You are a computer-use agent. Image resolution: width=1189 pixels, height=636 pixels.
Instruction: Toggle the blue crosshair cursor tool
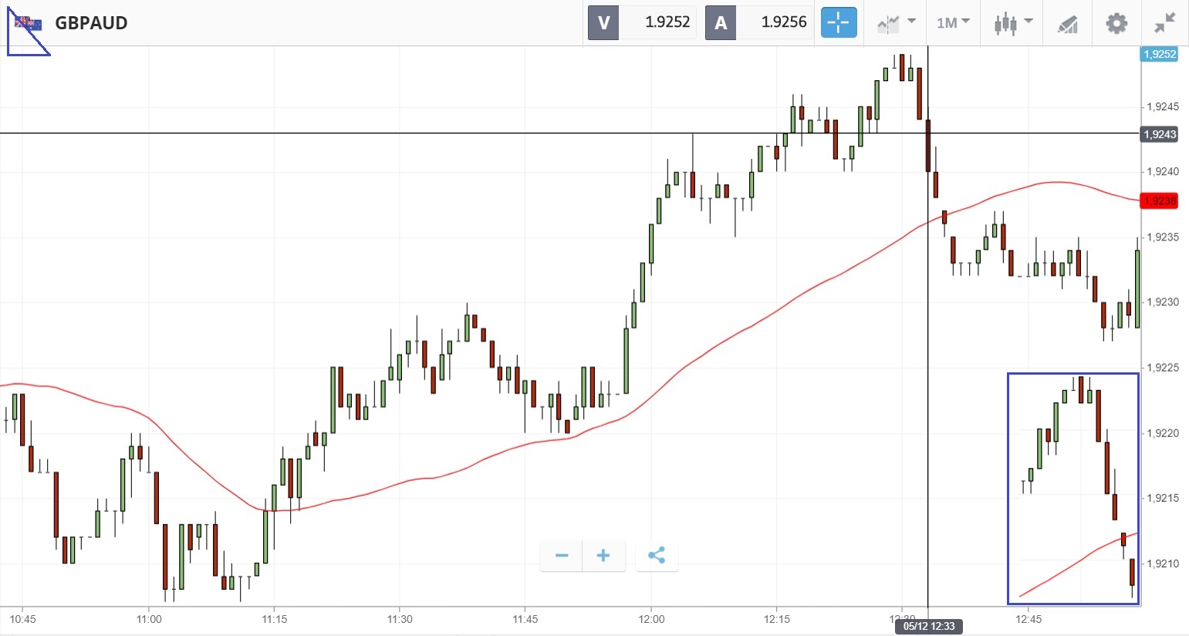pos(838,22)
